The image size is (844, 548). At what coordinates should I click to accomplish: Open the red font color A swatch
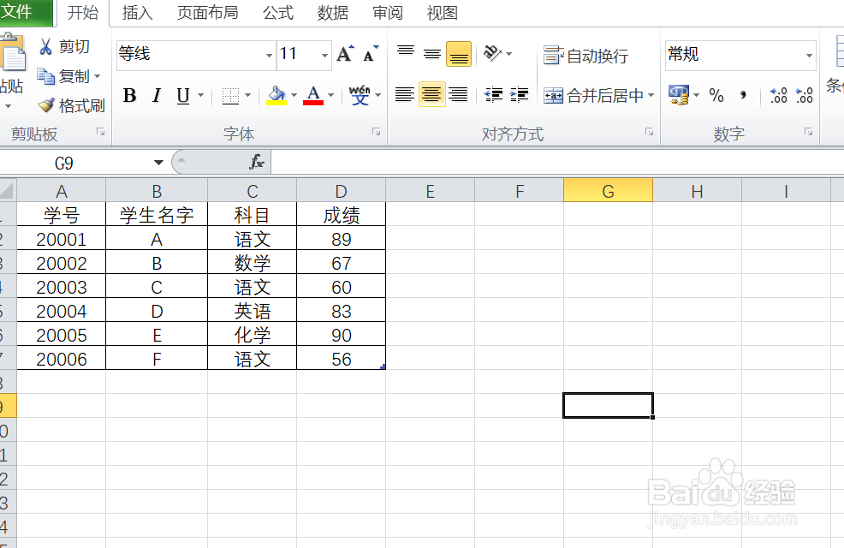click(x=313, y=96)
